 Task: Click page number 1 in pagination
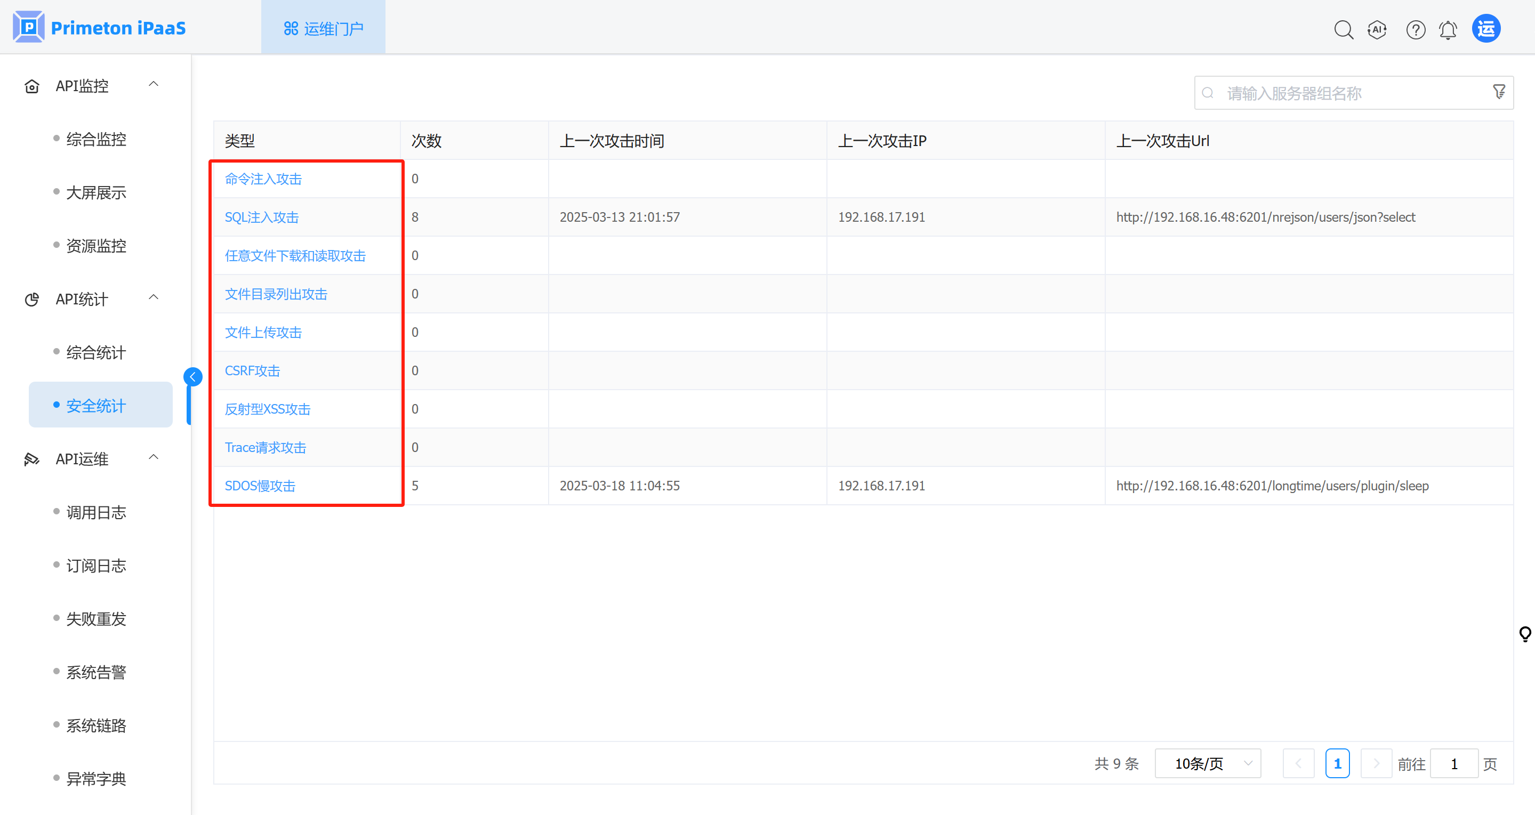point(1337,763)
